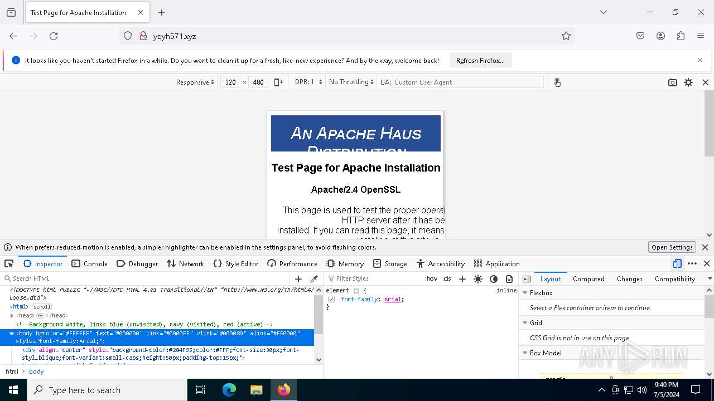
Task: Dismiss the reduced-motion notification bar
Action: pyautogui.click(x=705, y=247)
